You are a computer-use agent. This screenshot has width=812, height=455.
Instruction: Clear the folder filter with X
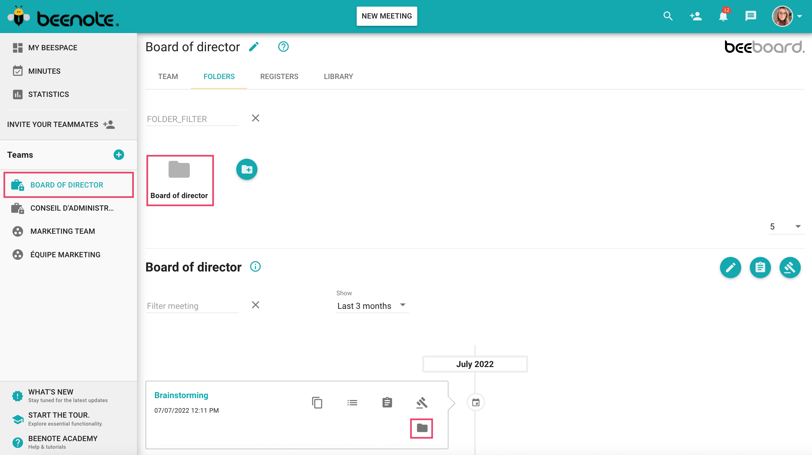pyautogui.click(x=255, y=118)
